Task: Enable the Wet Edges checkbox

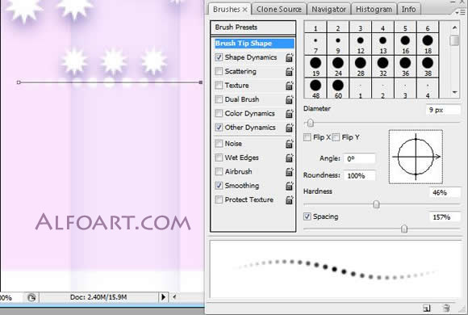Action: 219,157
